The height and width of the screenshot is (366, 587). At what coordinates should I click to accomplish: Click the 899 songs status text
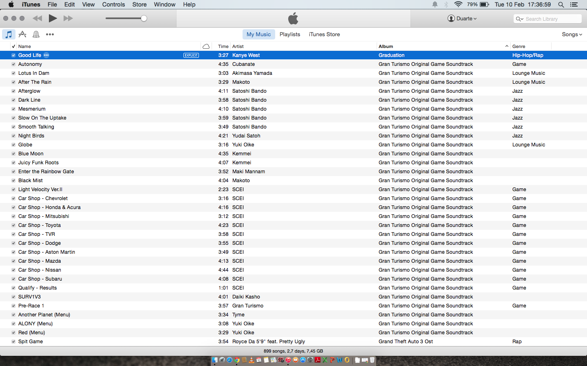(x=293, y=351)
